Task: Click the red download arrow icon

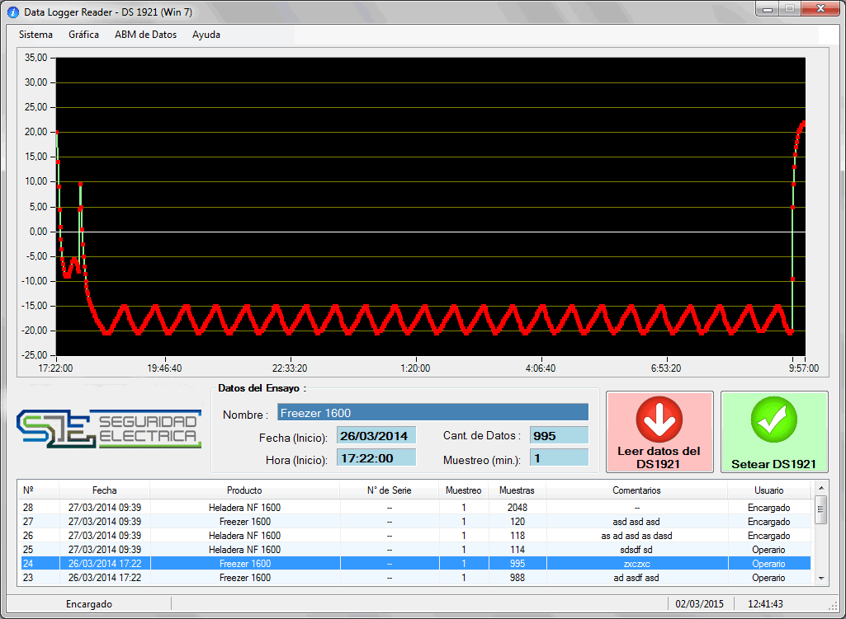Action: (x=659, y=420)
